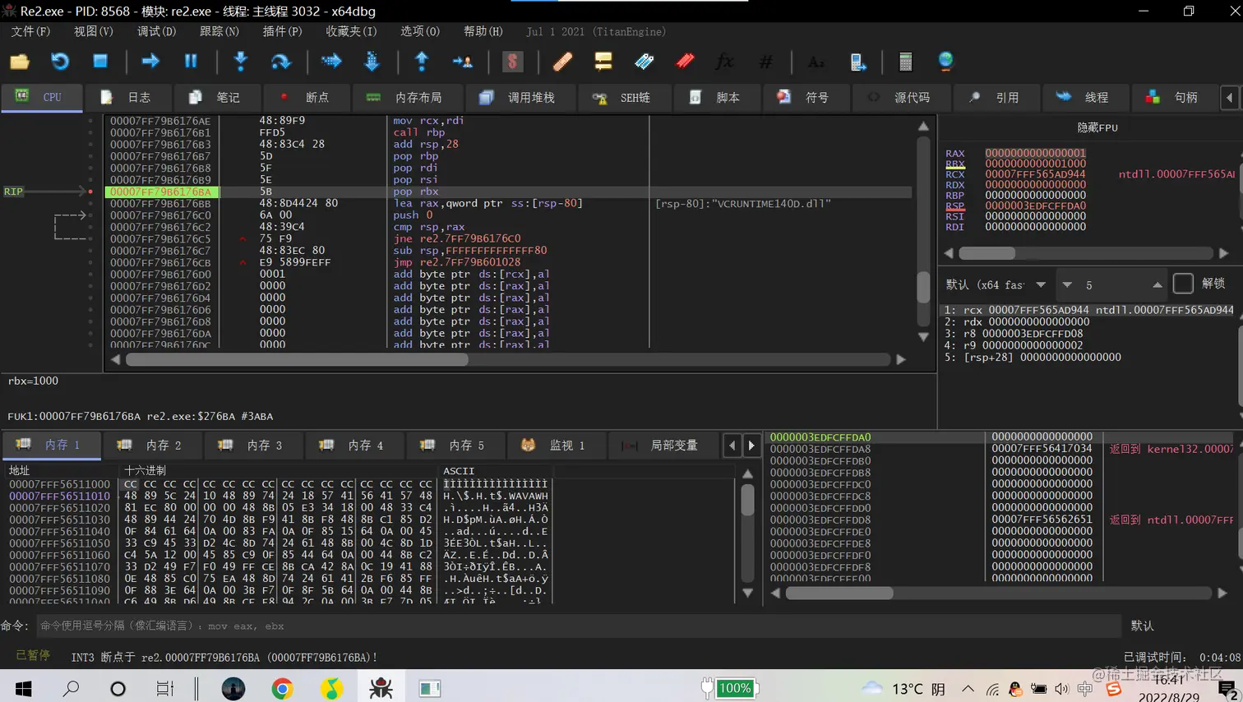Open the calculator icon in toolbar

click(905, 62)
